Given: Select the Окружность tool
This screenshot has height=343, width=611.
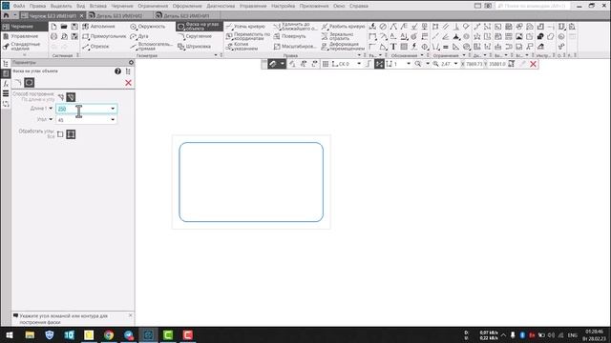Looking at the screenshot, I should (x=148, y=27).
